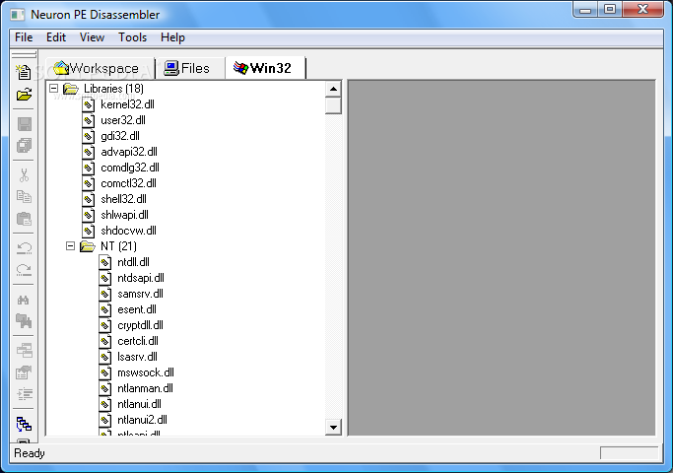Screen dimensions: 673x473
Task: Click the New document toolbar icon
Action: click(x=24, y=72)
